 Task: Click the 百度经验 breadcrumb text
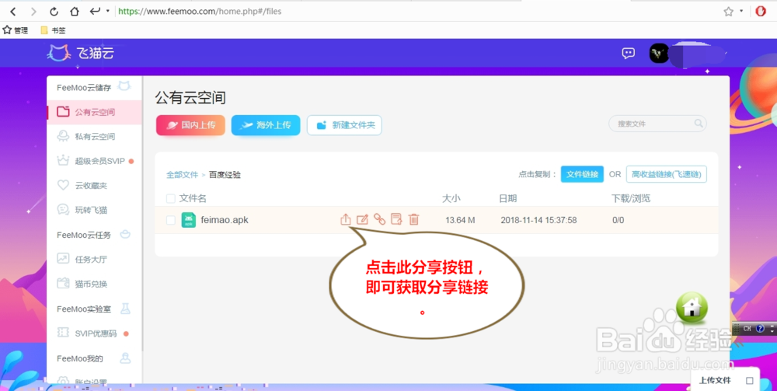pyautogui.click(x=225, y=174)
